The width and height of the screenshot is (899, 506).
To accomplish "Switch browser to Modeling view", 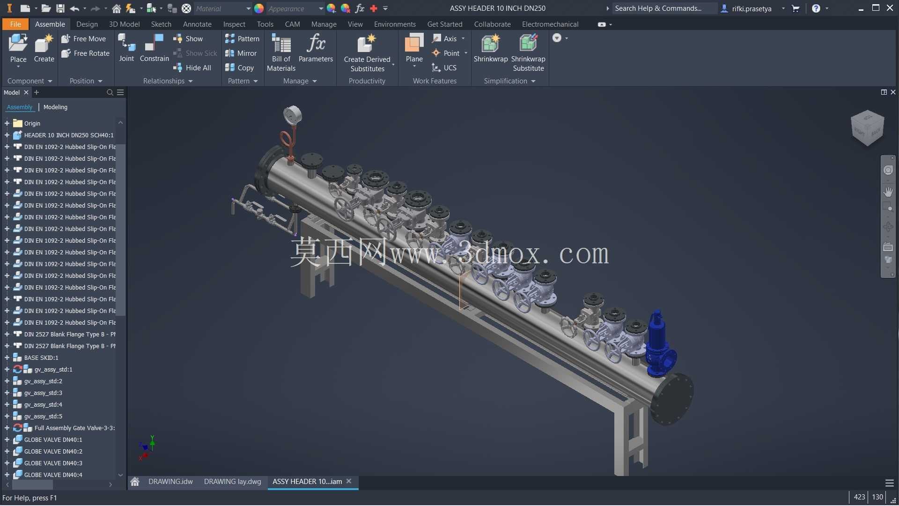I will (x=55, y=107).
